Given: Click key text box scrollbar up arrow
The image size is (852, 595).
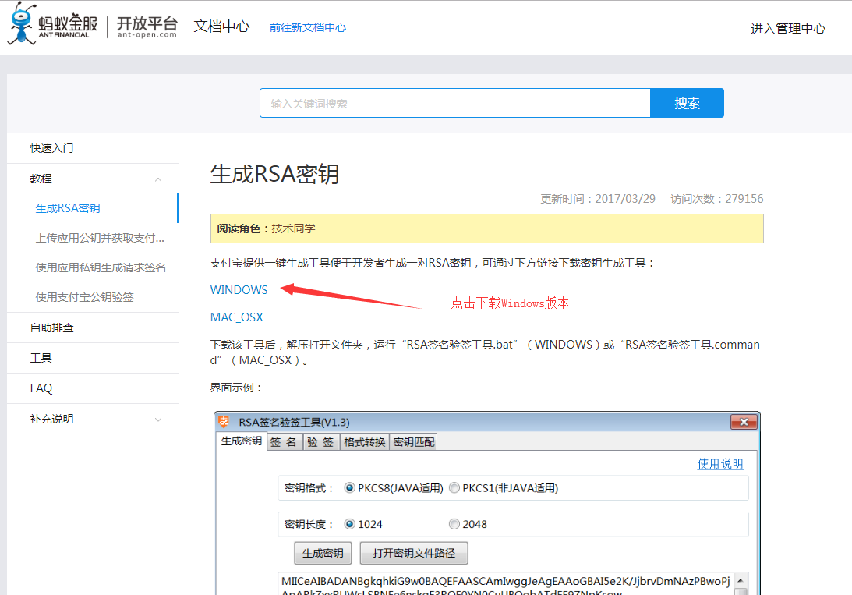Looking at the screenshot, I should coord(741,580).
